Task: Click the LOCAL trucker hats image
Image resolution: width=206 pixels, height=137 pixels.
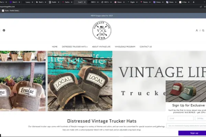Action: (x=80, y=81)
